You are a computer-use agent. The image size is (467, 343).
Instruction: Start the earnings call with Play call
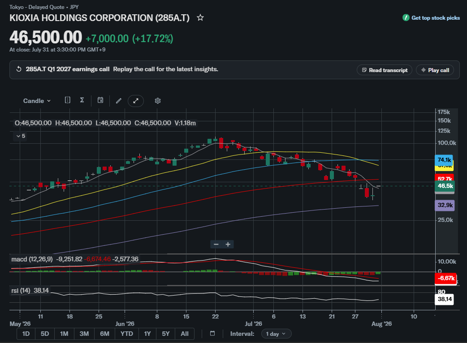pos(435,70)
